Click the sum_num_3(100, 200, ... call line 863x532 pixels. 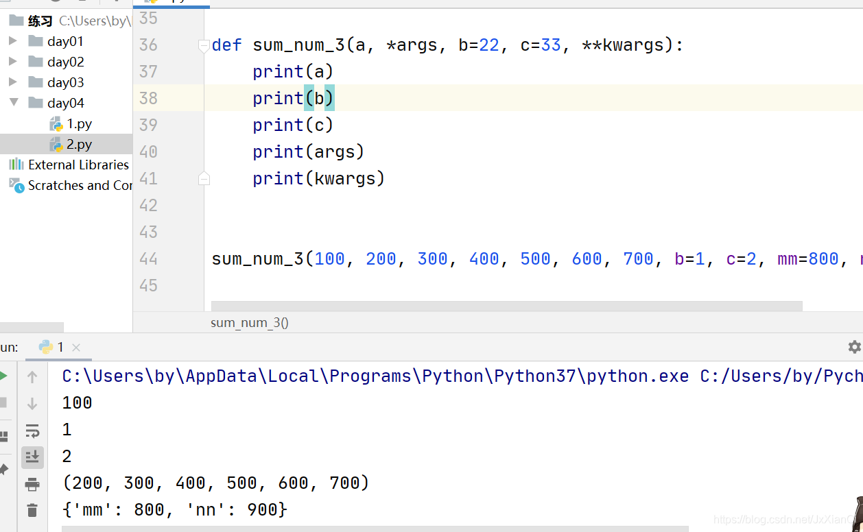[x=536, y=258]
